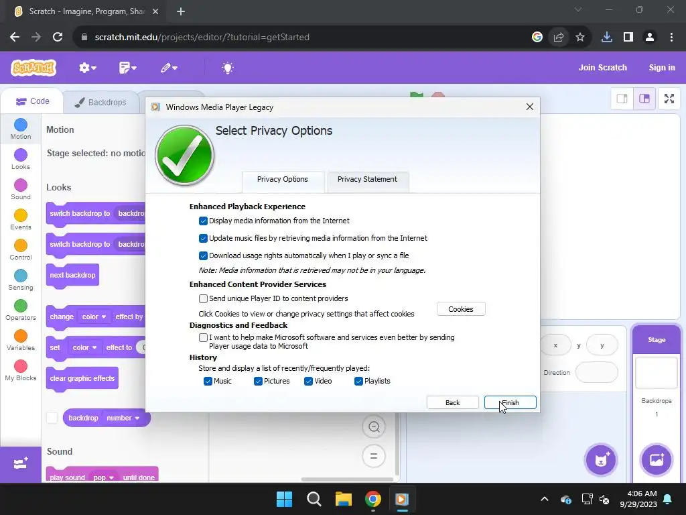Select the Stage panel header
This screenshot has width=686, height=515.
coord(657,340)
